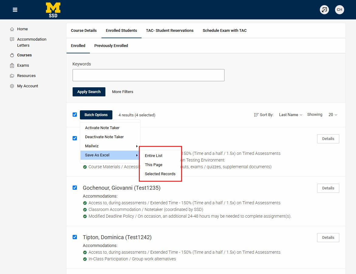The image size is (356, 274).
Task: Open the Schedule Exam with TAC tab
Action: [x=224, y=31]
